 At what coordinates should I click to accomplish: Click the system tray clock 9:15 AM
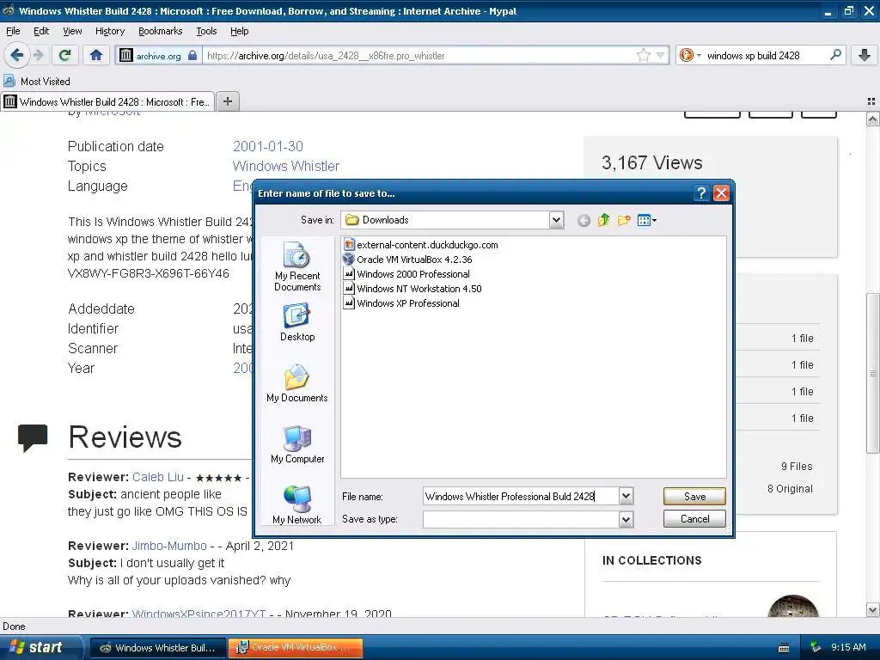click(x=848, y=648)
